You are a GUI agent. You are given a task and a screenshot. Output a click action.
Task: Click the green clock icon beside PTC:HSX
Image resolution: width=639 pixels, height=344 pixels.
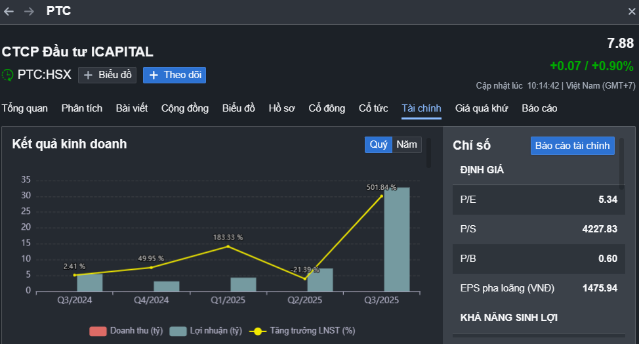coord(8,75)
